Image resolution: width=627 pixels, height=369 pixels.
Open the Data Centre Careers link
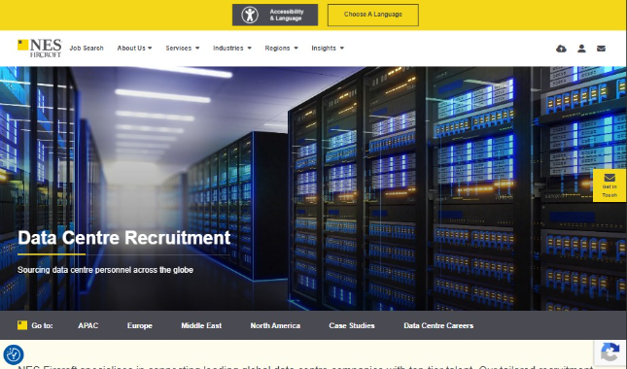point(438,325)
